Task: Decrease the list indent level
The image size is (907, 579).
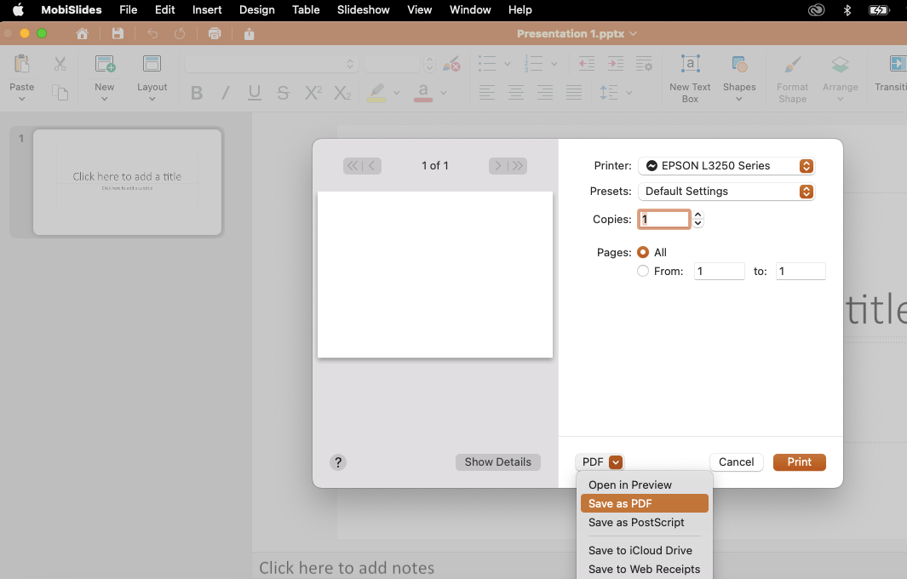Action: [x=587, y=64]
